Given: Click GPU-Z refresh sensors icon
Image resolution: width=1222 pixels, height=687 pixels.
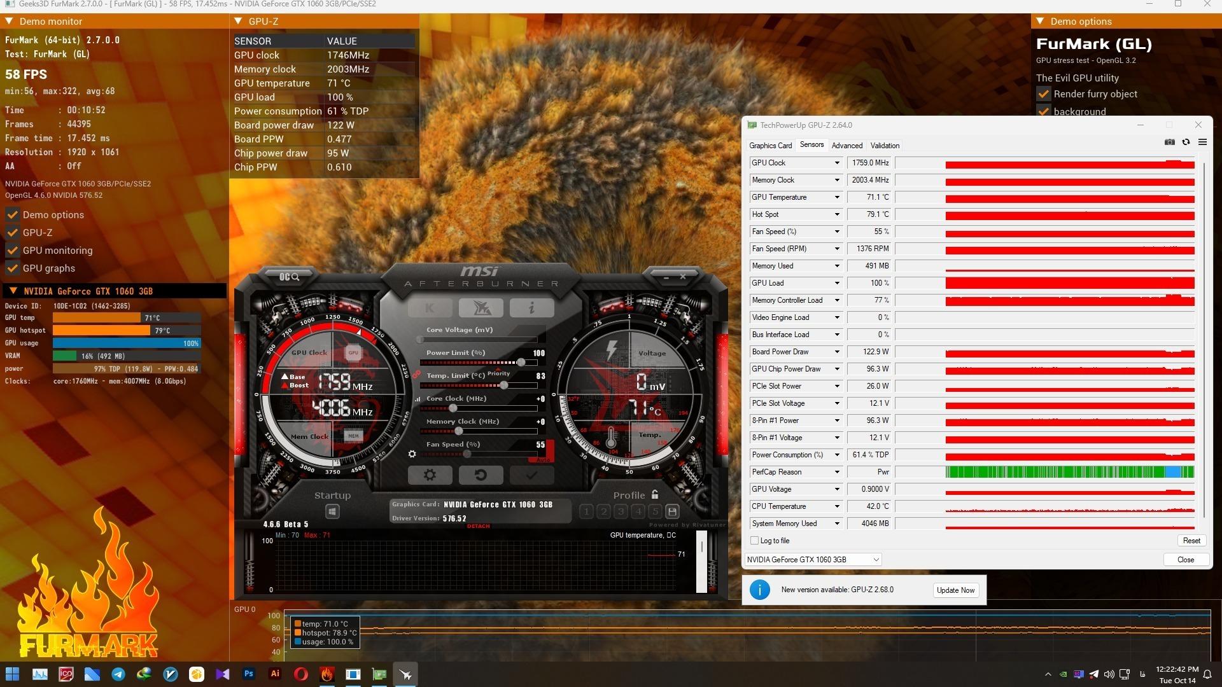Looking at the screenshot, I should pos(1186,142).
